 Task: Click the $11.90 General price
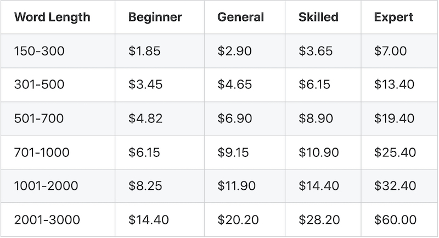coord(237,186)
